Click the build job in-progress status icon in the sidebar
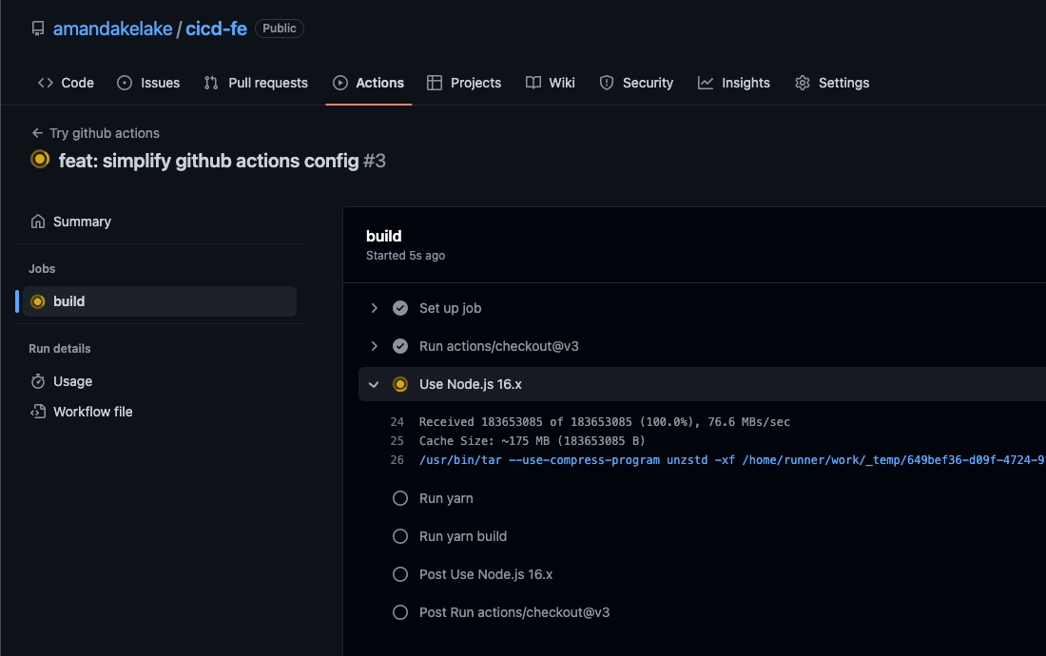 pos(38,301)
